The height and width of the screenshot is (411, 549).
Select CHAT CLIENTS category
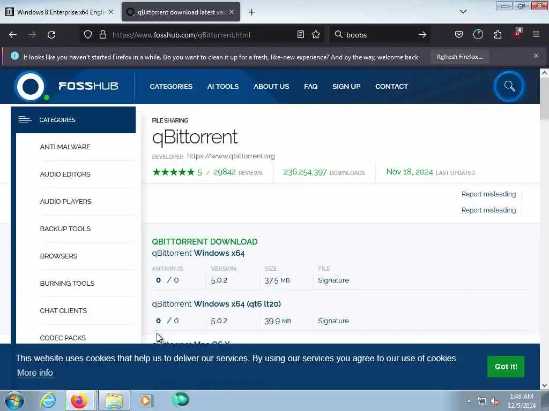[63, 310]
